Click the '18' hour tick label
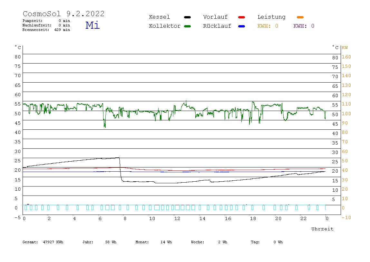370x262 pixels. click(253, 218)
